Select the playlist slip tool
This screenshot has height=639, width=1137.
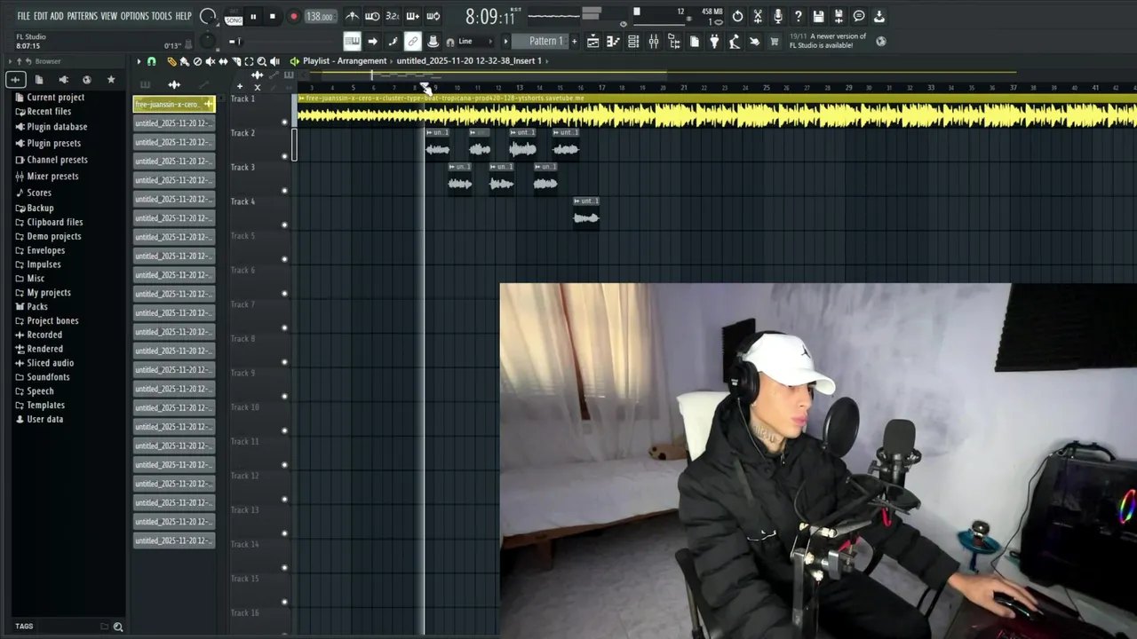point(223,61)
